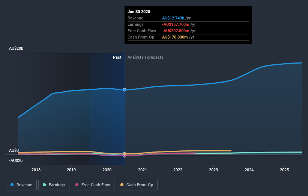Click the 2023 x-axis label

(213, 170)
